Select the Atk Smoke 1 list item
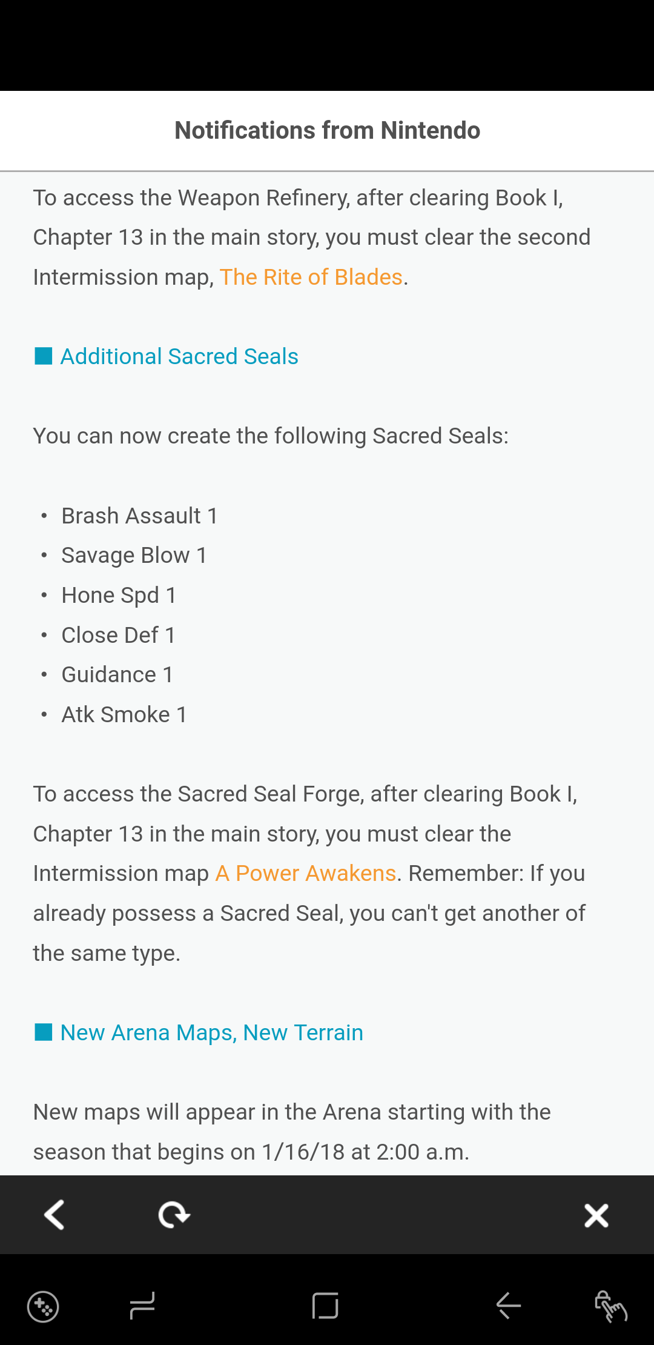Image resolution: width=654 pixels, height=1345 pixels. point(125,714)
